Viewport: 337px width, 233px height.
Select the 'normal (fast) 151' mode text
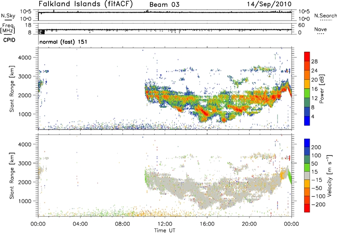pyautogui.click(x=64, y=42)
